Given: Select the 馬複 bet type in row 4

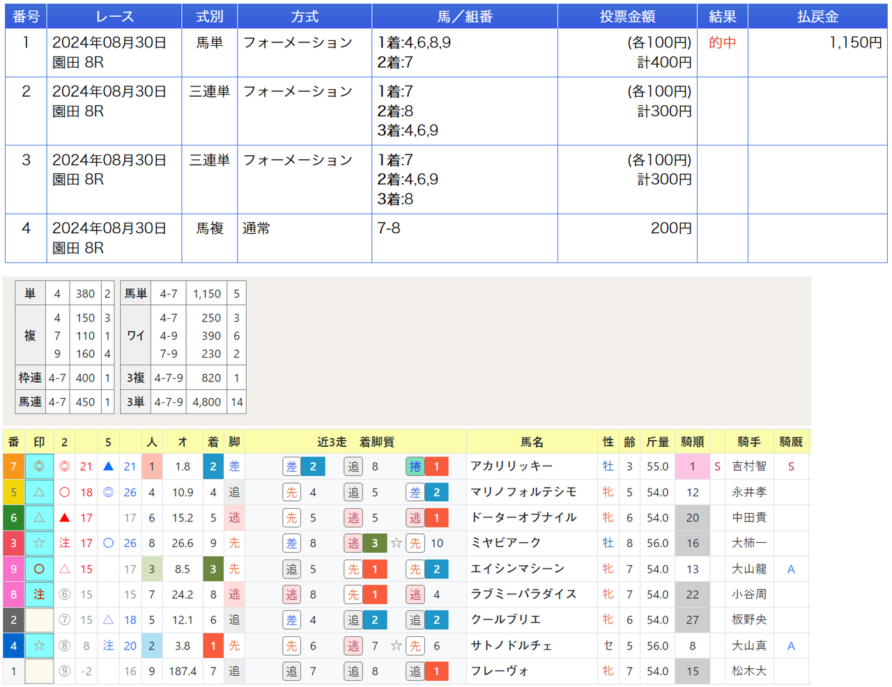Looking at the screenshot, I should [210, 228].
